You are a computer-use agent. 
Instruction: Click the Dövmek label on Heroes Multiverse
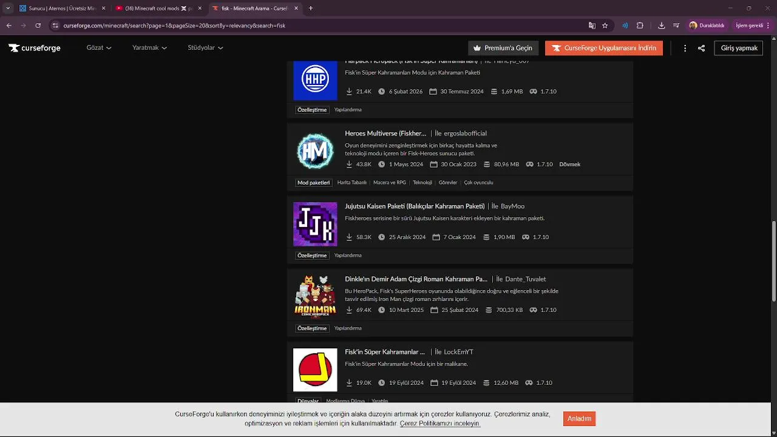pyautogui.click(x=569, y=164)
